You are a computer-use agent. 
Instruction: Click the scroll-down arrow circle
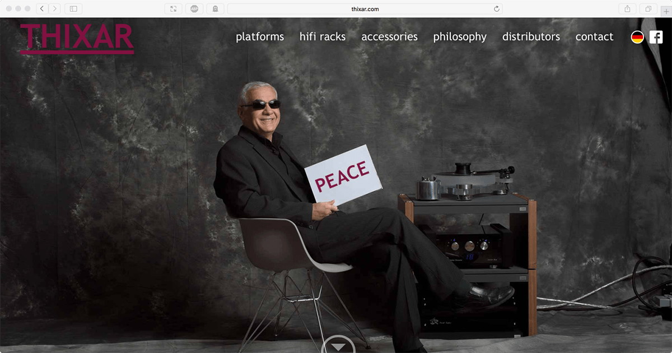(338, 345)
